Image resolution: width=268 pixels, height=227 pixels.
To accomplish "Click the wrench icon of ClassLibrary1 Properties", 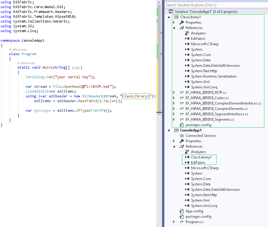I will pyautogui.click(x=182, y=22).
